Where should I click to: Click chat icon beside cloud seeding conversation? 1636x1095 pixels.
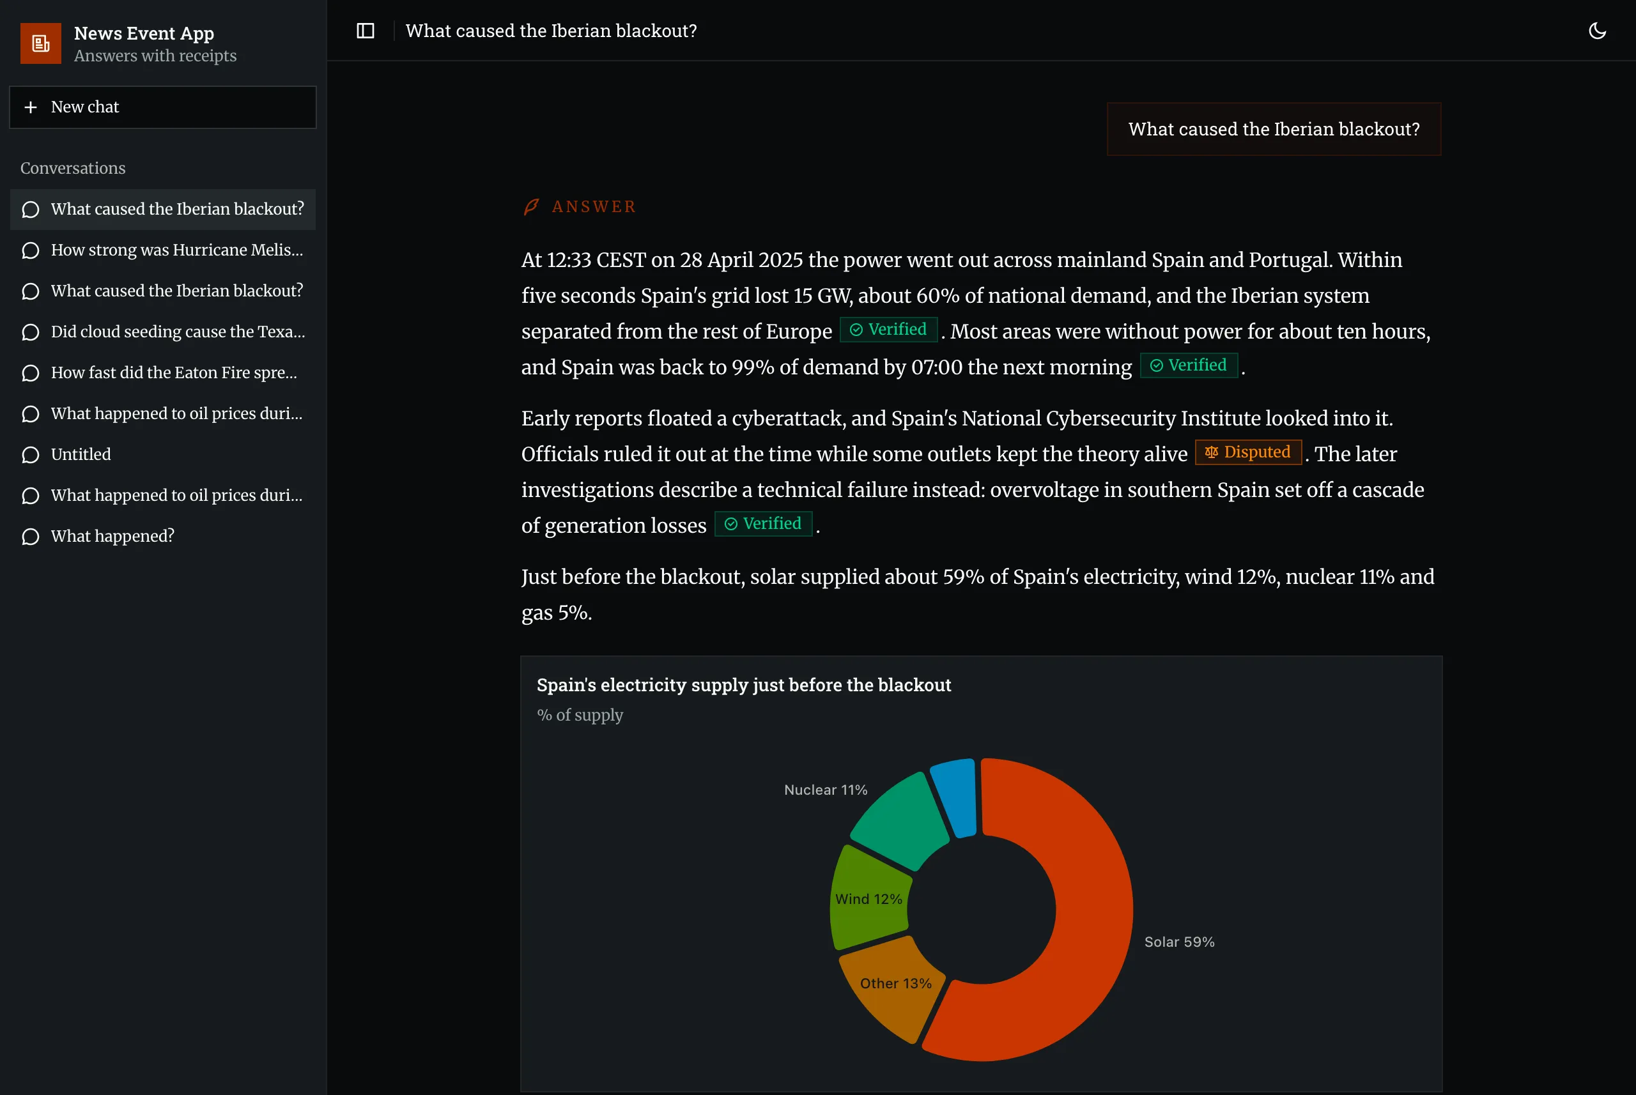pyautogui.click(x=30, y=332)
